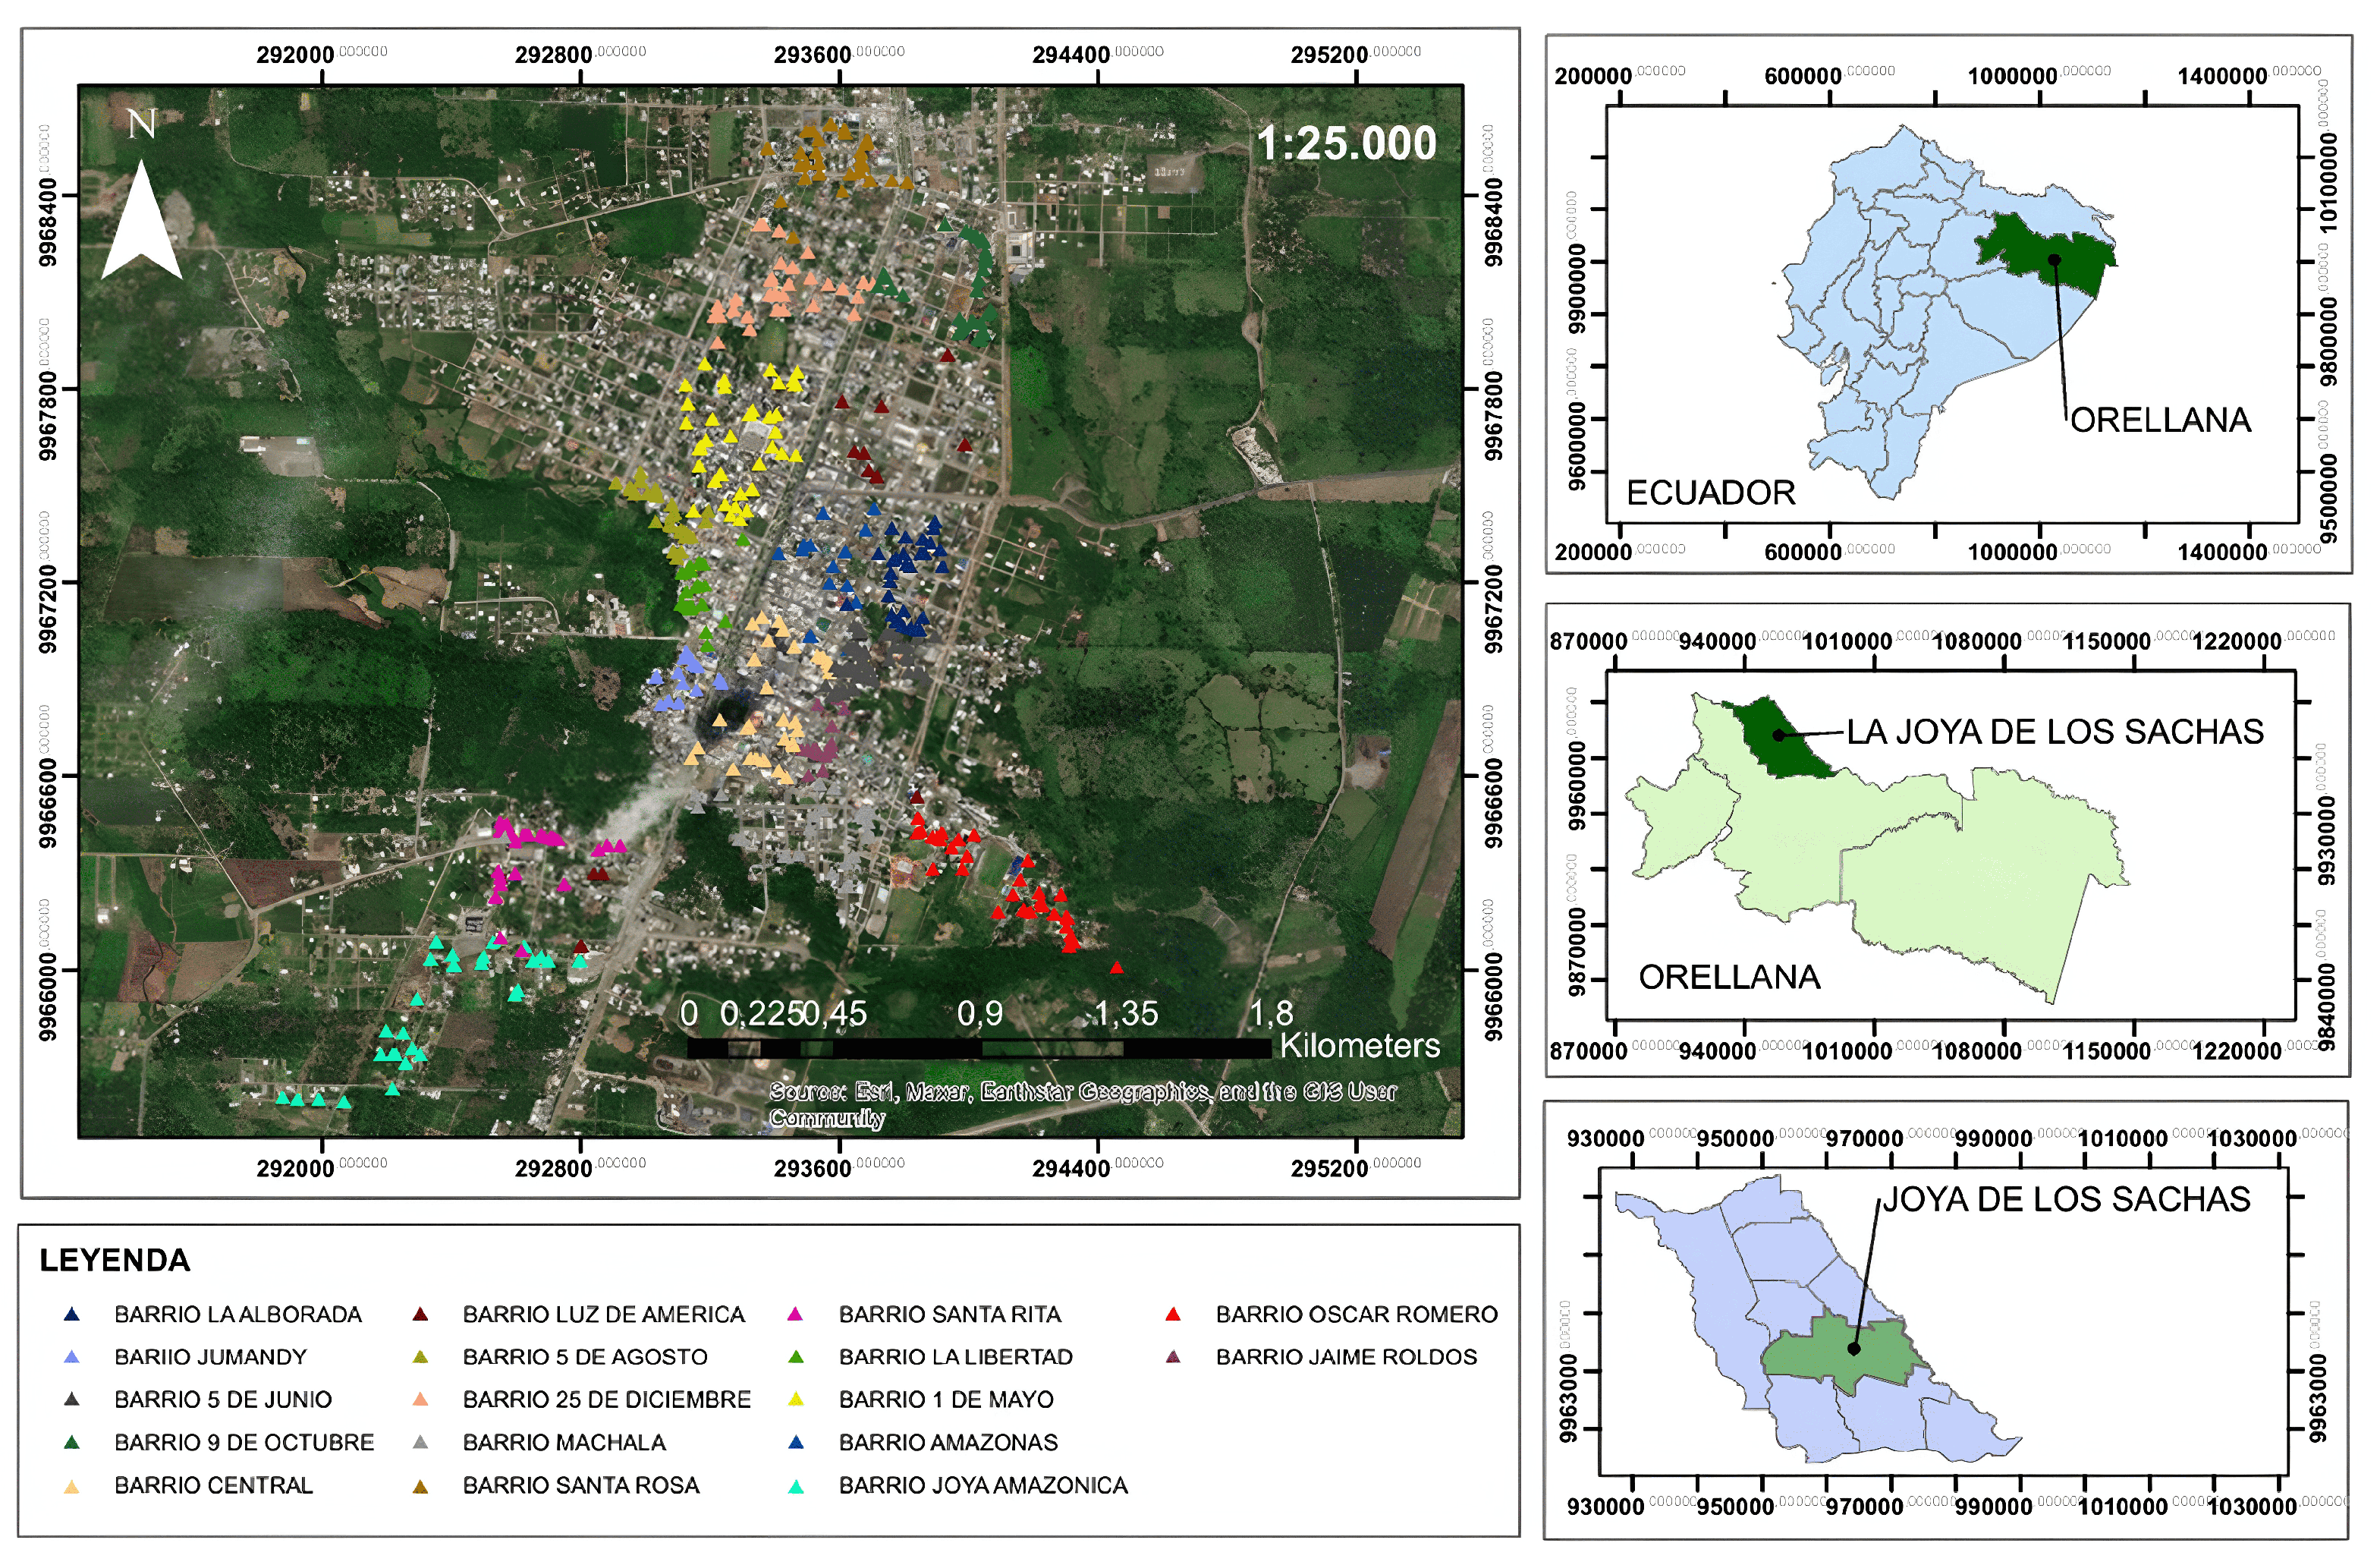The image size is (2380, 1565).
Task: Click the Barrio 25 de Diciembre legend triangle
Action: tap(421, 1400)
